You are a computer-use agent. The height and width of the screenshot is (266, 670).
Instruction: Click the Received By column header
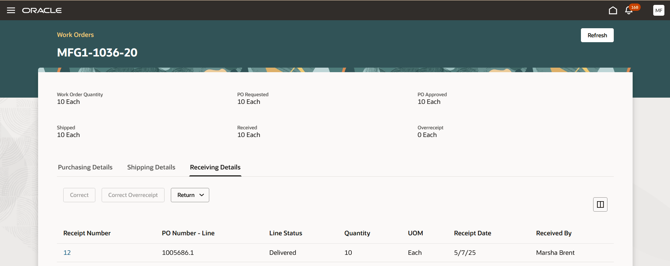pyautogui.click(x=554, y=233)
